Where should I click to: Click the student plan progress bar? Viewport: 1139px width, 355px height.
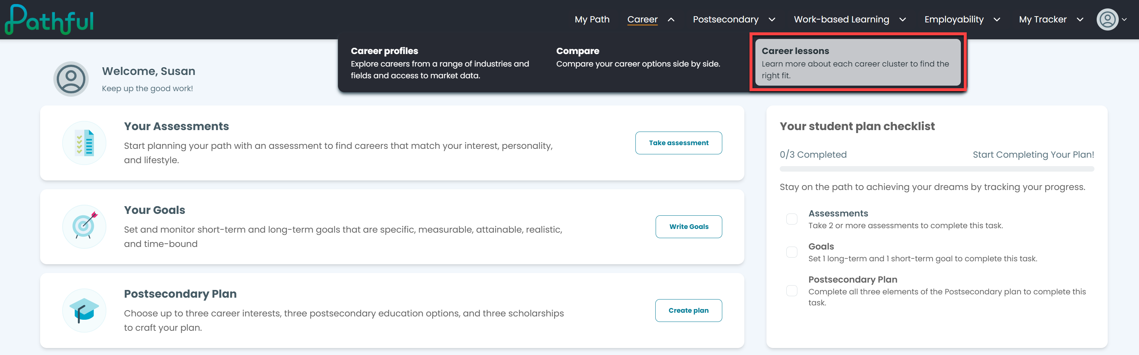(937, 169)
